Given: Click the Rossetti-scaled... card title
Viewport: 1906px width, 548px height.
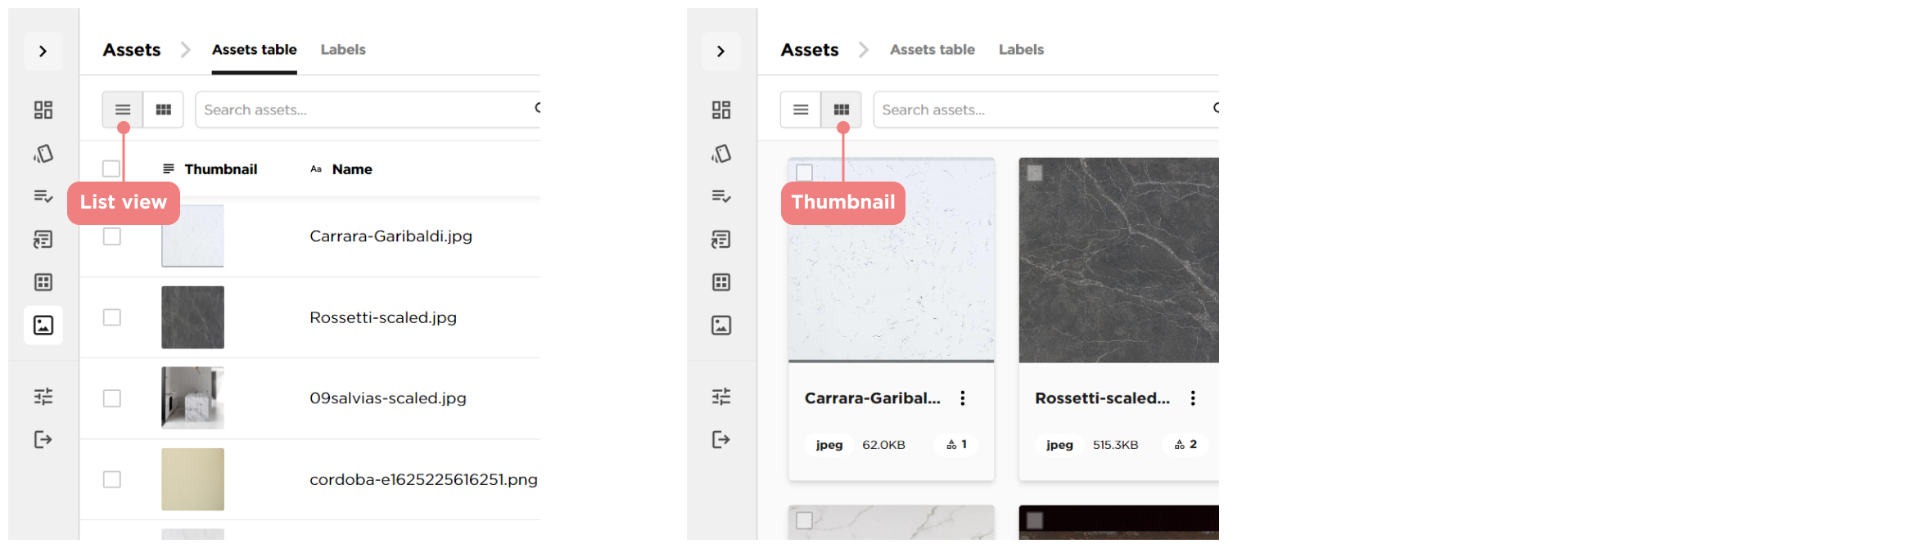Looking at the screenshot, I should [x=1102, y=398].
